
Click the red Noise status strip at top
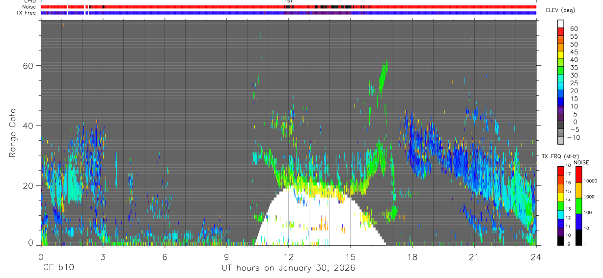288,7
